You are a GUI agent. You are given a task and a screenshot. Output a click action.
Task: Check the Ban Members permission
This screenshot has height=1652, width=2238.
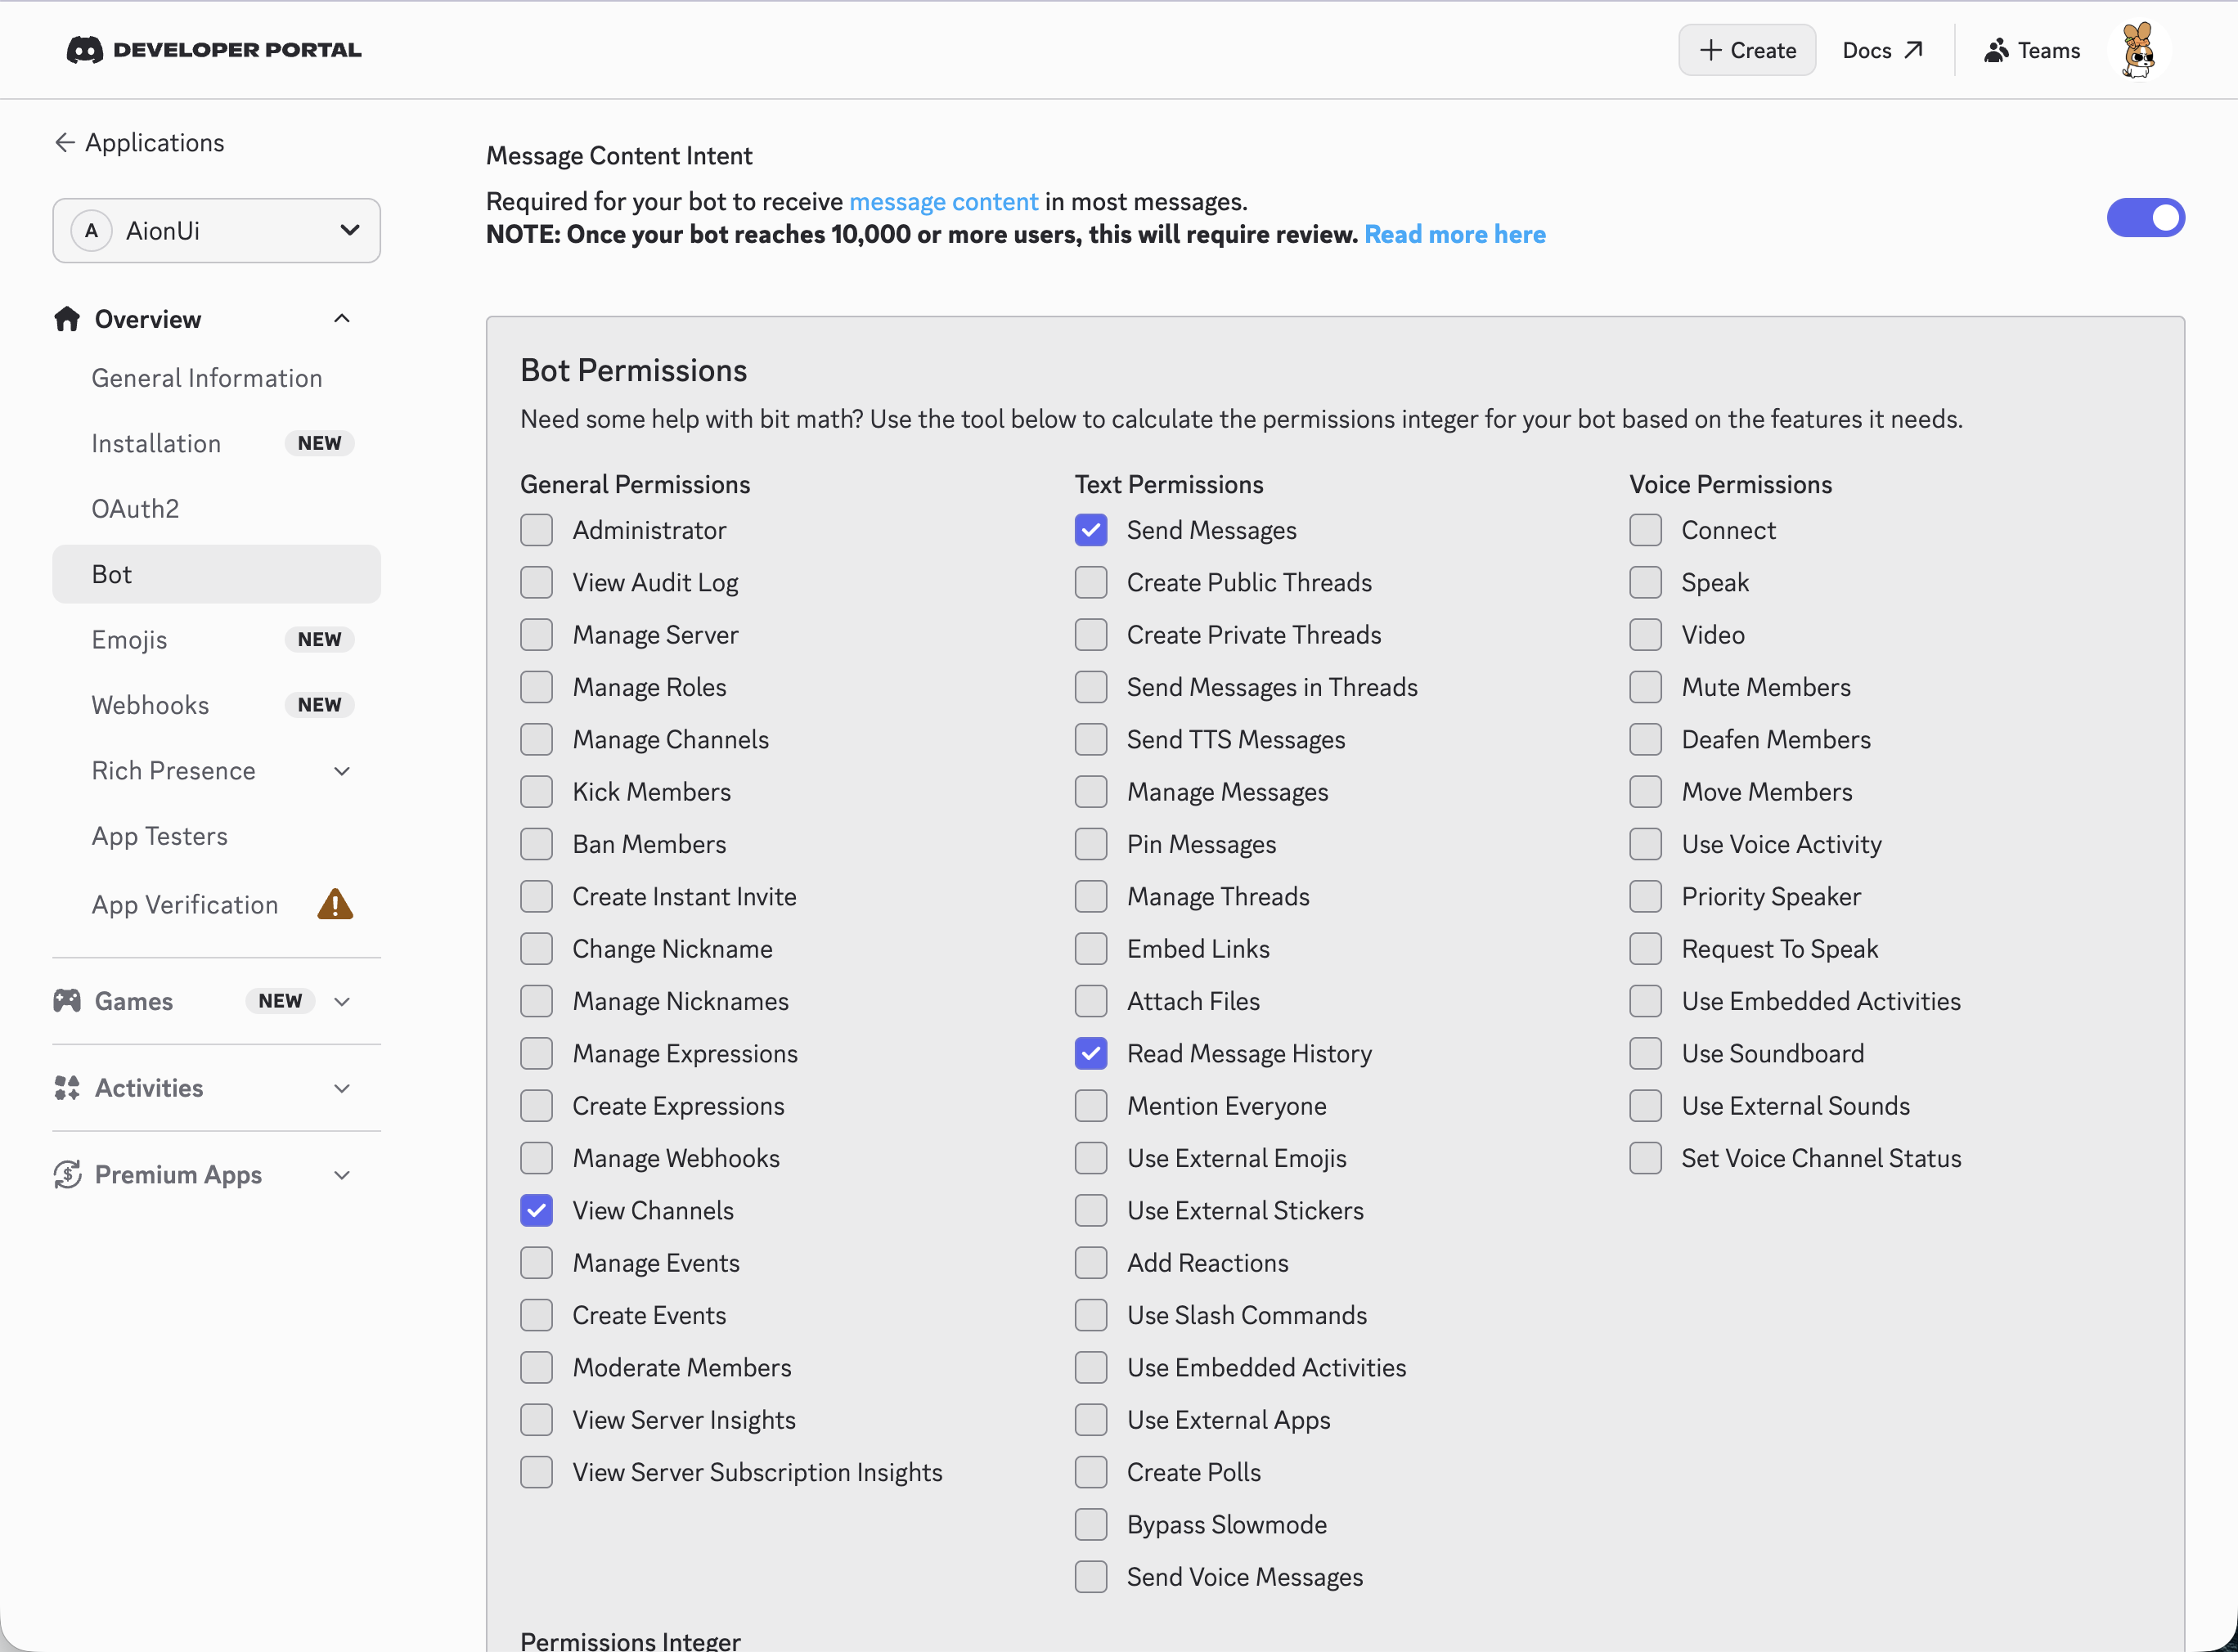tap(537, 844)
